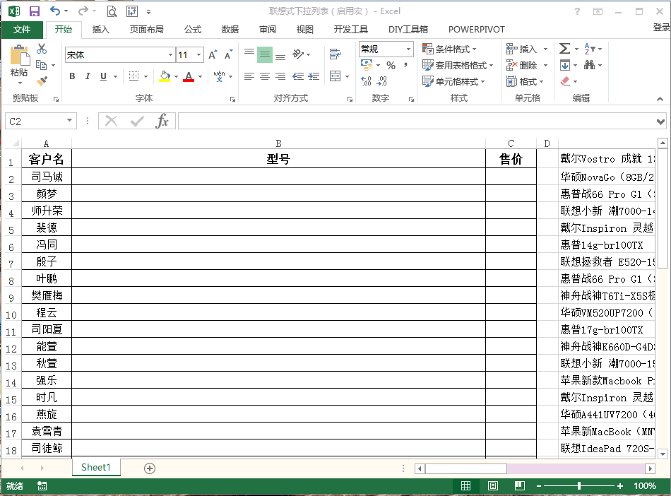The image size is (671, 496).
Task: Open the File menu tab
Action: tap(22, 30)
